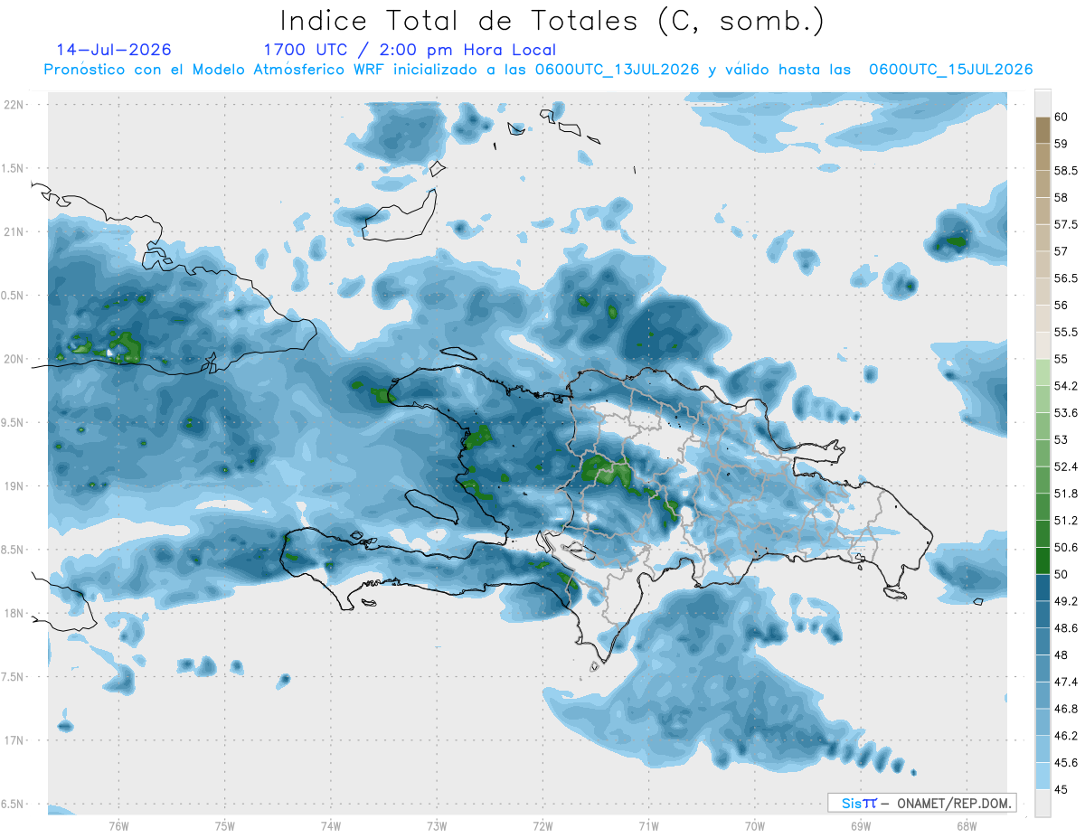Select the "69W" longitude label
Image resolution: width=1085 pixels, height=838 pixels.
(860, 825)
